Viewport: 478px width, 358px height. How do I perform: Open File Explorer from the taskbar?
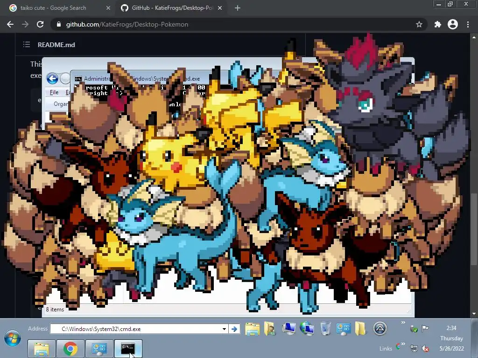[x=42, y=349]
